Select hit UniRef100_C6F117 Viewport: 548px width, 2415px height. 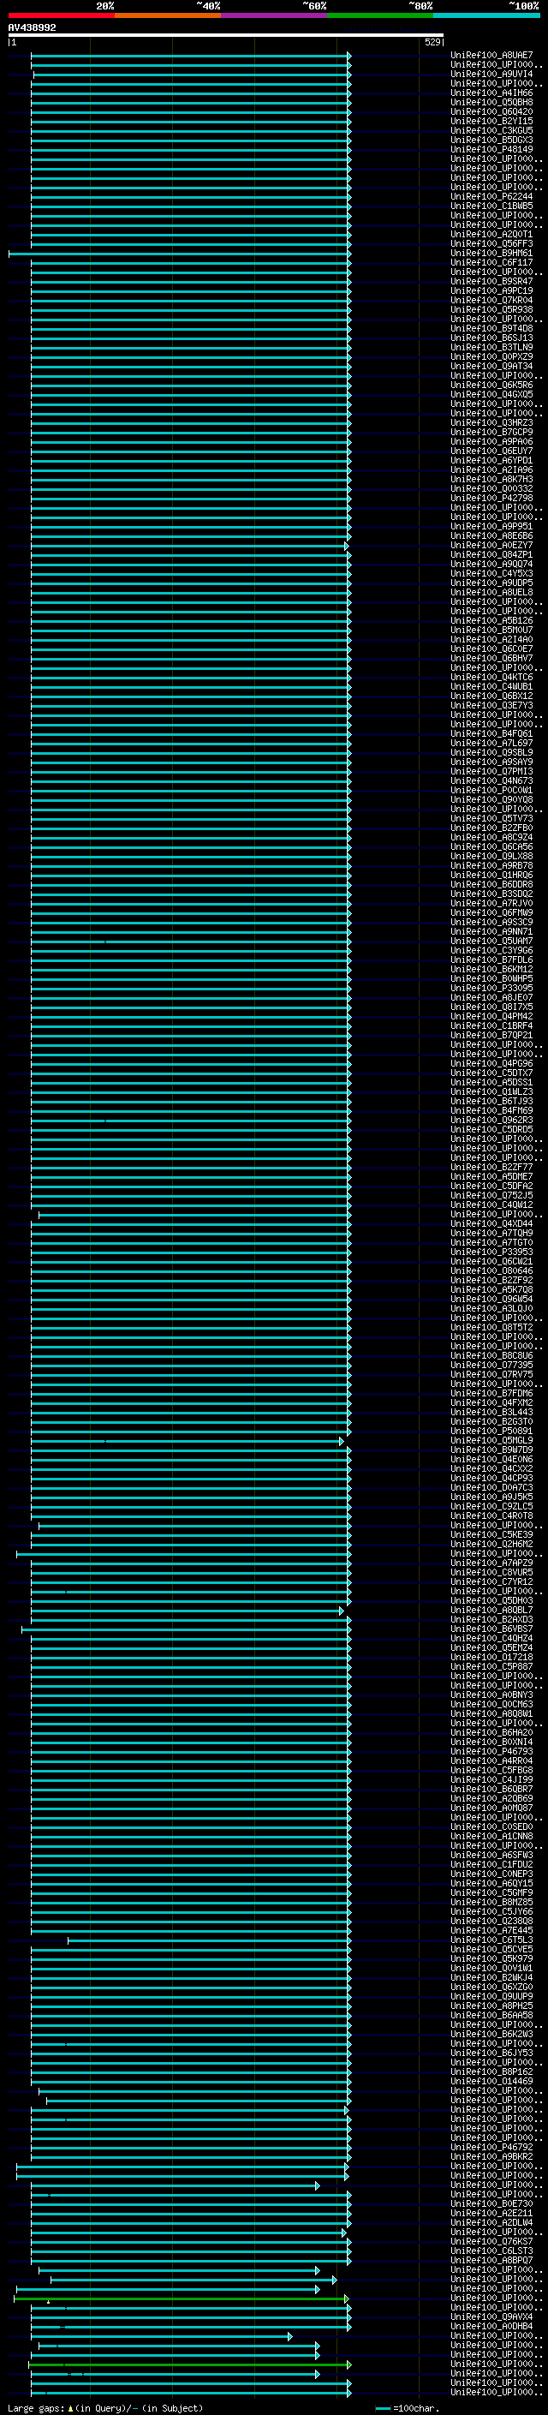pyautogui.click(x=491, y=262)
